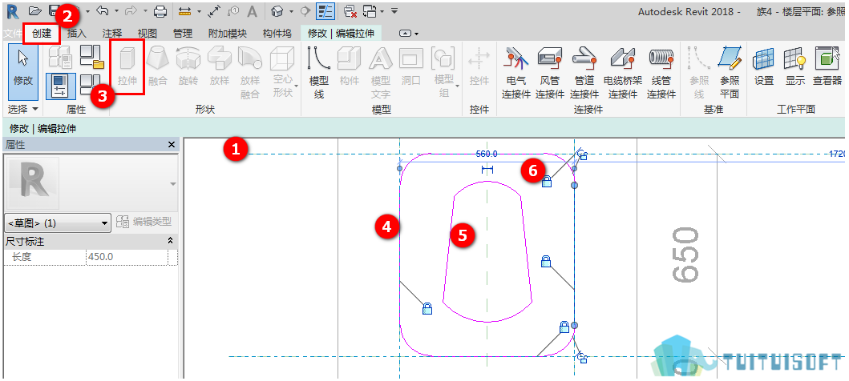
Task: Toggle the lock on right edge midpoint
Action: pyautogui.click(x=546, y=262)
